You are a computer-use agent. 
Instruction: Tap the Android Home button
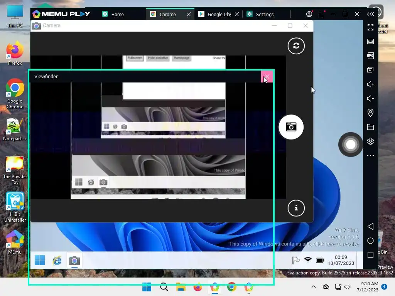point(370,241)
